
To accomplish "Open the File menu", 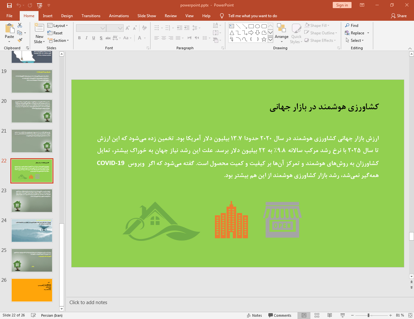I will pyautogui.click(x=9, y=16).
